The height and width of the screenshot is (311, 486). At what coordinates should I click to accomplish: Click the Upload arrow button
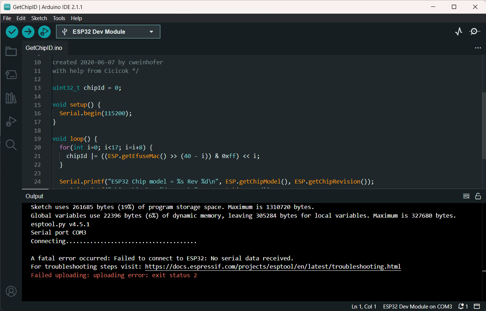(28, 32)
